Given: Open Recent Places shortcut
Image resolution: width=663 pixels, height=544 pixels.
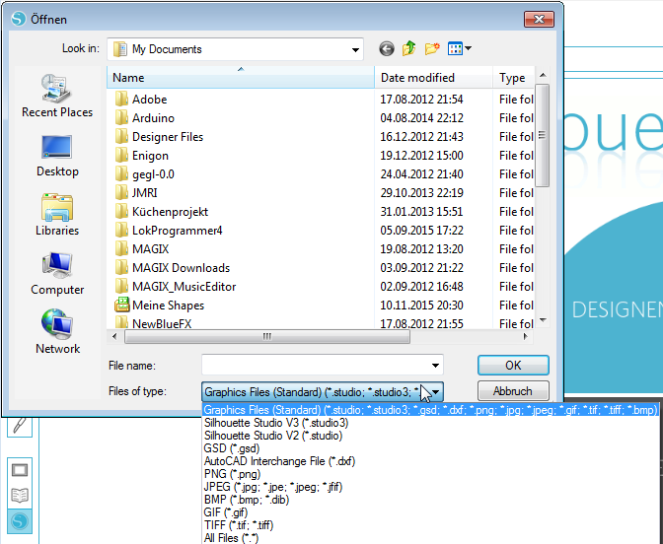Looking at the screenshot, I should pos(57,96).
